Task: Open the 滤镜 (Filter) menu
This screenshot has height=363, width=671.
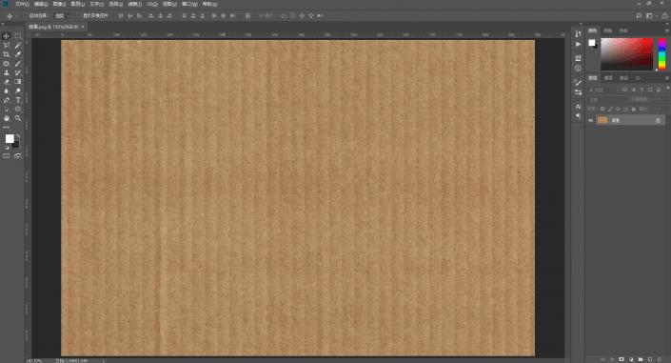Action: [134, 4]
